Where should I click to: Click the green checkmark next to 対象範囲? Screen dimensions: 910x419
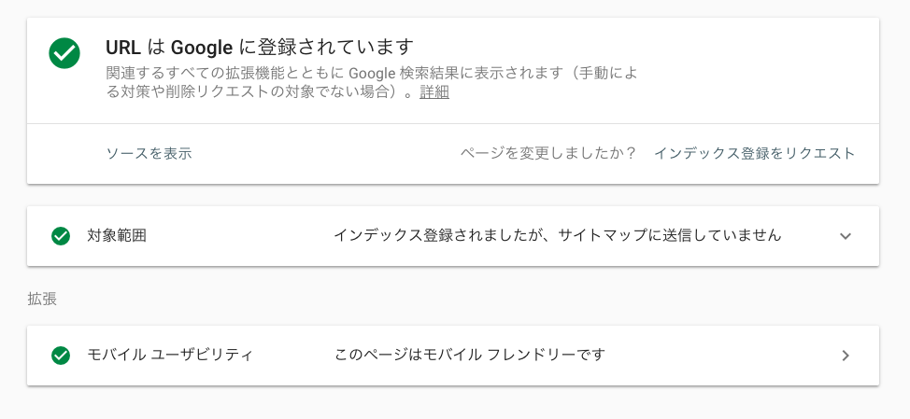[61, 236]
